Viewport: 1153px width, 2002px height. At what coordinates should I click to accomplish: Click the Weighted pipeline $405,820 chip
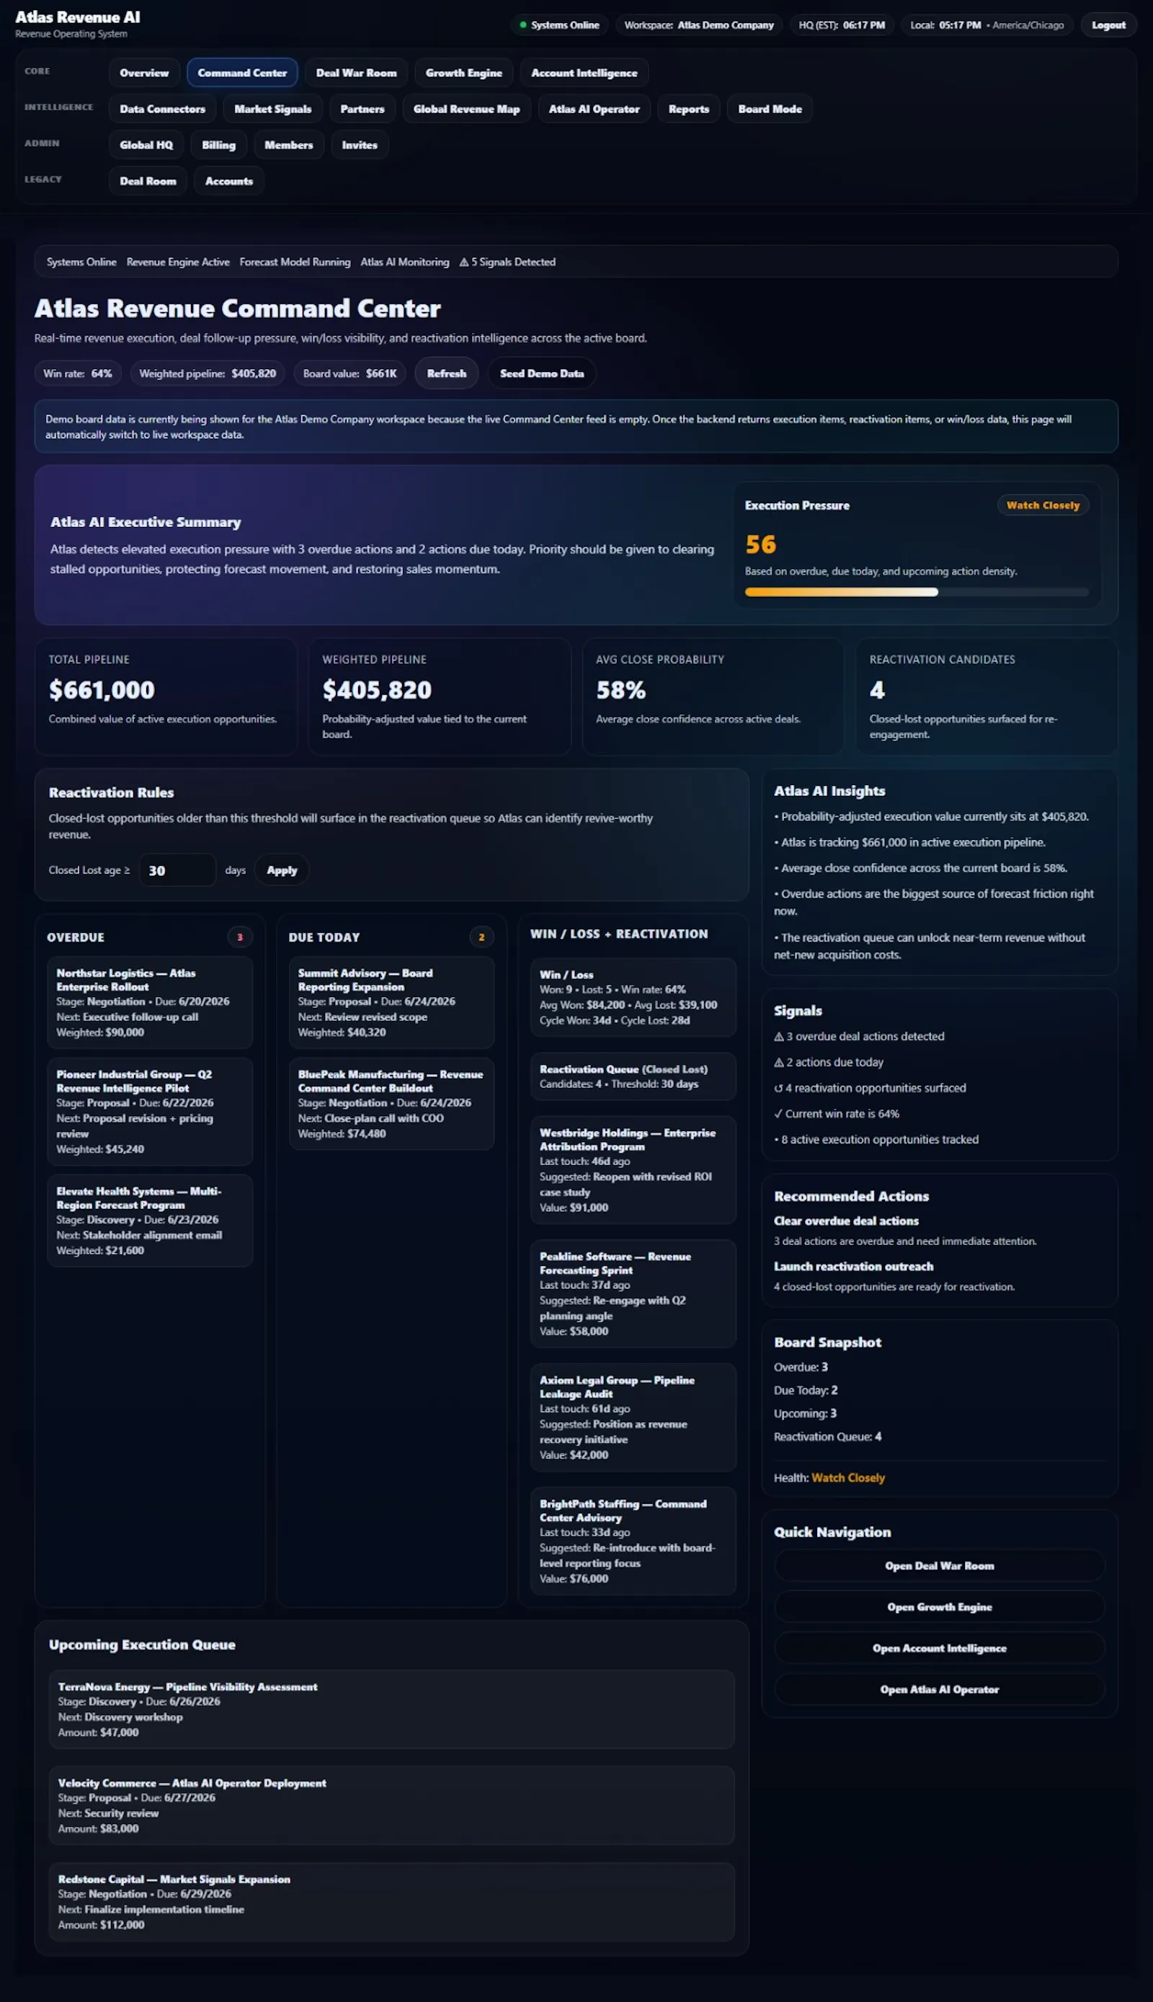point(208,374)
